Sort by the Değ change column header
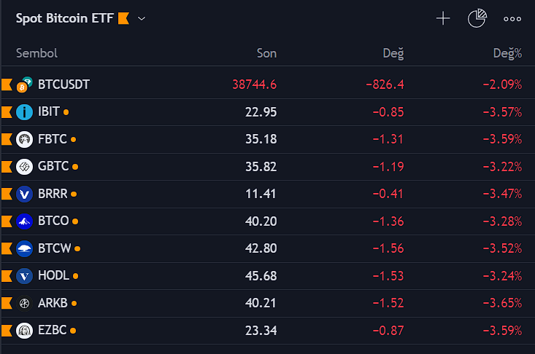This screenshot has width=535, height=354. [393, 53]
